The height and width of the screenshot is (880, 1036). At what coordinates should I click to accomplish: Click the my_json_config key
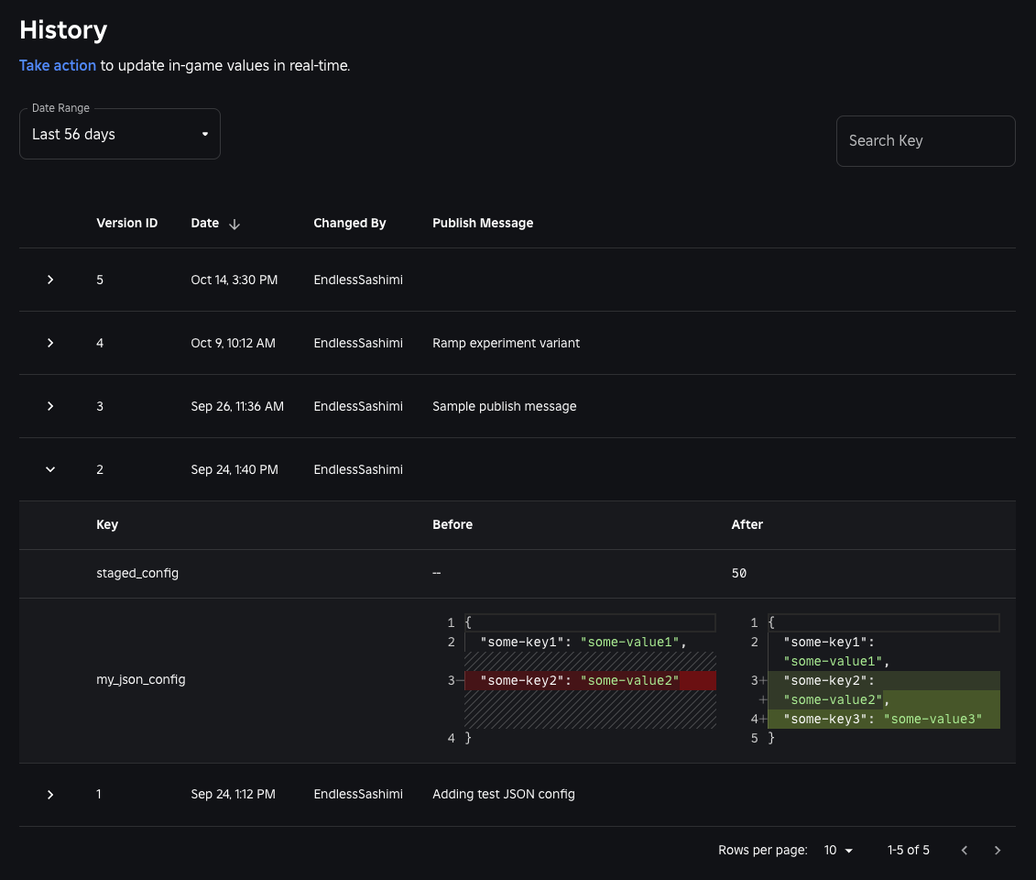(x=141, y=679)
